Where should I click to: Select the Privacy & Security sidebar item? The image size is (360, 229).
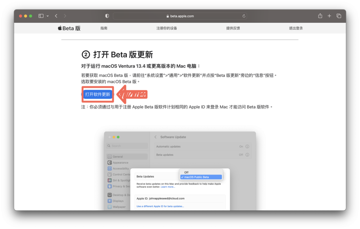(x=119, y=186)
